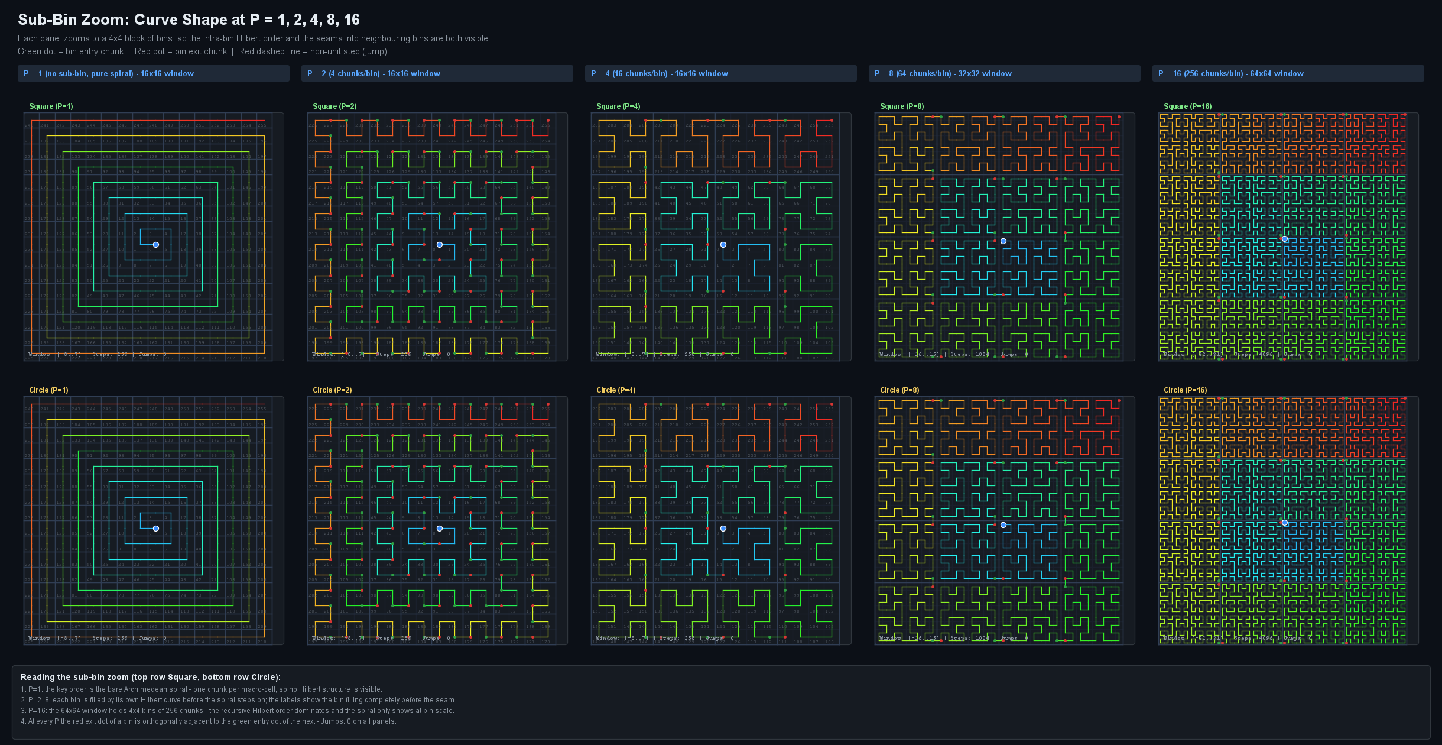The image size is (1442, 745).
Task: Click the P = 16 (256 chunks/bin) column header
Action: (x=1288, y=73)
